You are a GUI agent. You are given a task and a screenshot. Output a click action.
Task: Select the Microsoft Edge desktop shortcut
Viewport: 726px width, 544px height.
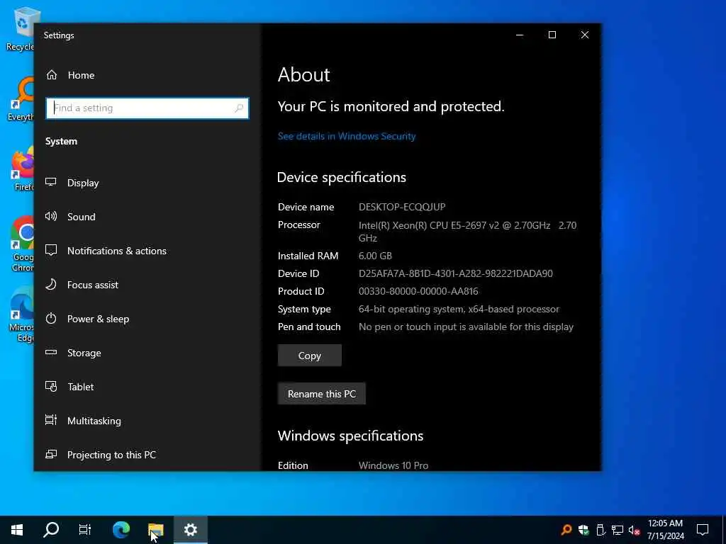coord(21,314)
